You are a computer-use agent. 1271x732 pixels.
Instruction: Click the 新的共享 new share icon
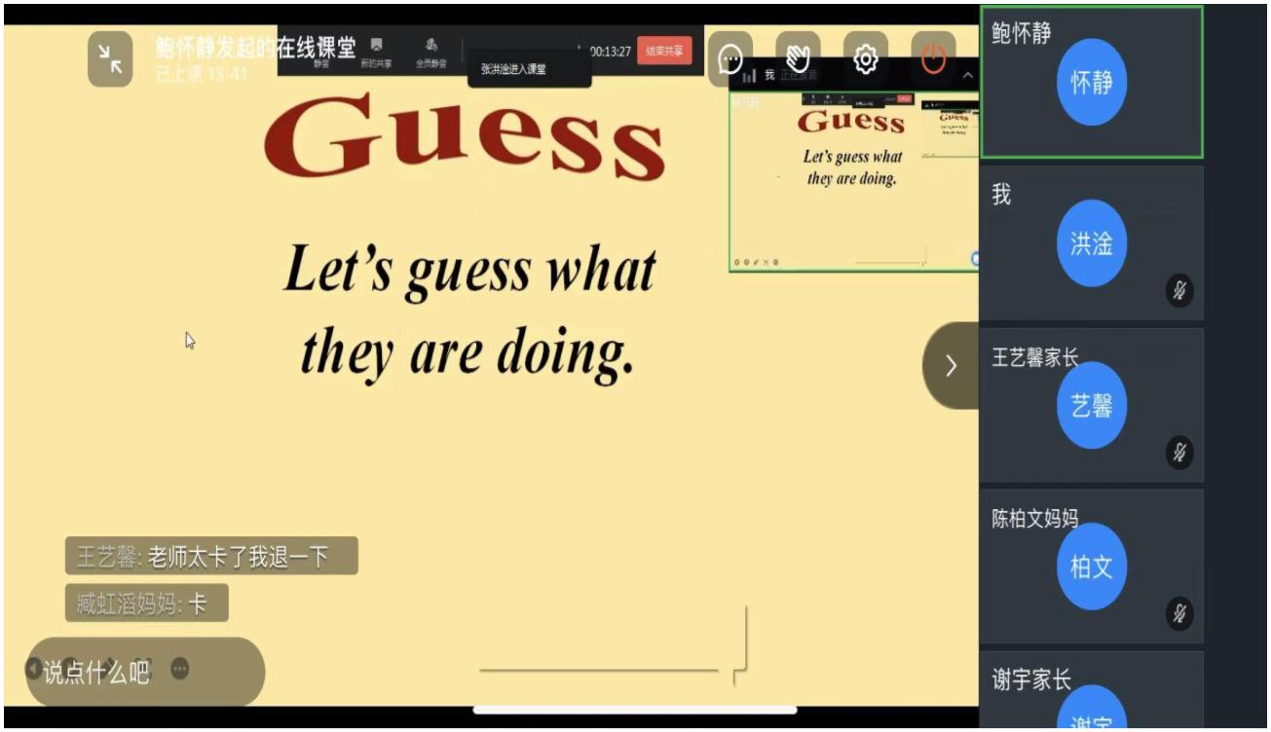[x=376, y=53]
